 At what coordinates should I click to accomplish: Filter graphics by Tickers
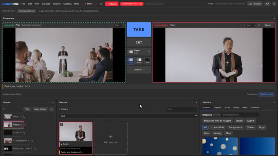251,127
